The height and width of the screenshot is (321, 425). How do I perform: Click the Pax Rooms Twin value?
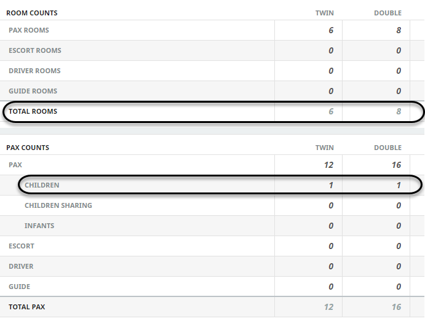[x=330, y=30]
